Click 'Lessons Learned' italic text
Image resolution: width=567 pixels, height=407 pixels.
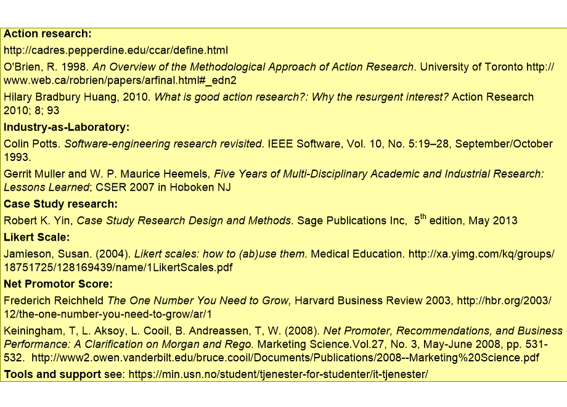click(46, 187)
